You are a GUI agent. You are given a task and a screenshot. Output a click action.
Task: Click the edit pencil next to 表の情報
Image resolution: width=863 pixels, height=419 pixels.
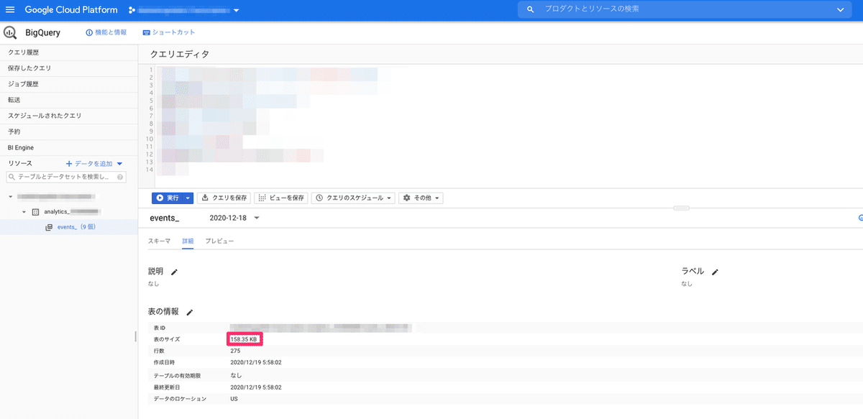190,313
